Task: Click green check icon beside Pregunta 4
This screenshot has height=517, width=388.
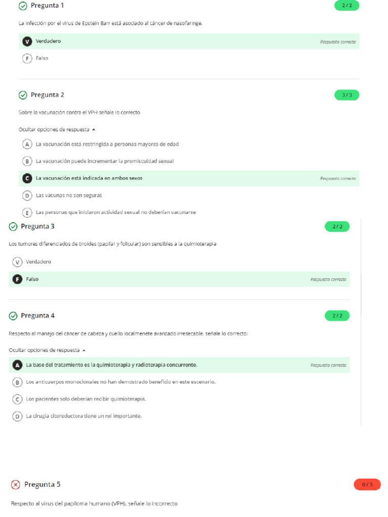Action: point(13,316)
